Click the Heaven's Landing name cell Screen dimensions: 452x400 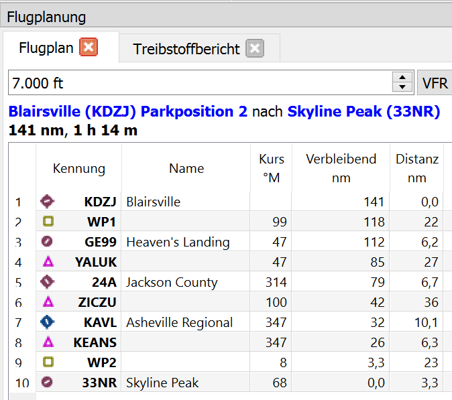pyautogui.click(x=186, y=242)
